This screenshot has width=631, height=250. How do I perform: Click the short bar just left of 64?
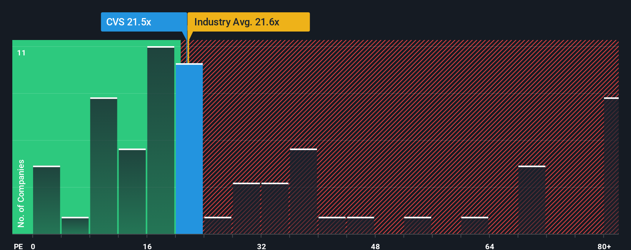pos(475,226)
